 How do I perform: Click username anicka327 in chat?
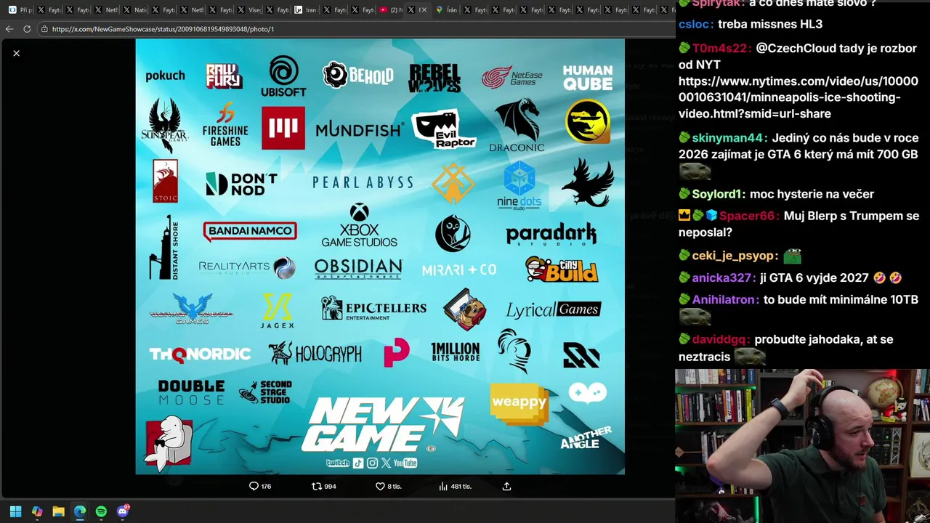[x=721, y=278]
